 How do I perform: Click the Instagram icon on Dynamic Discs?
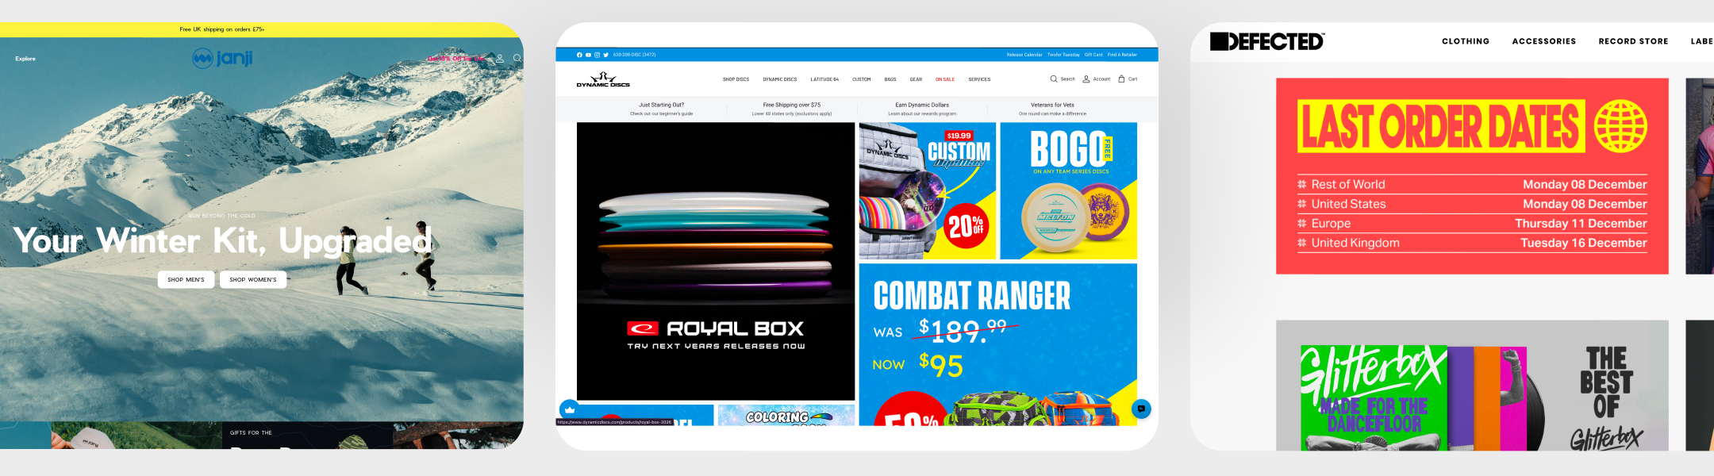[x=597, y=55]
